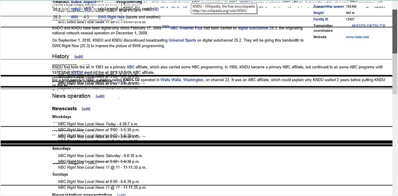Follow the Height infobox link
398x196 pixels.
319,13
